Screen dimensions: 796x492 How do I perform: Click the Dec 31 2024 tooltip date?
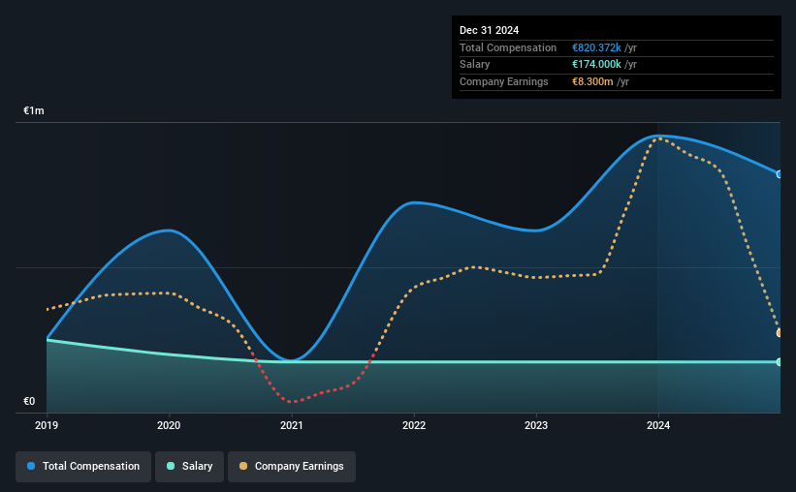tap(489, 30)
